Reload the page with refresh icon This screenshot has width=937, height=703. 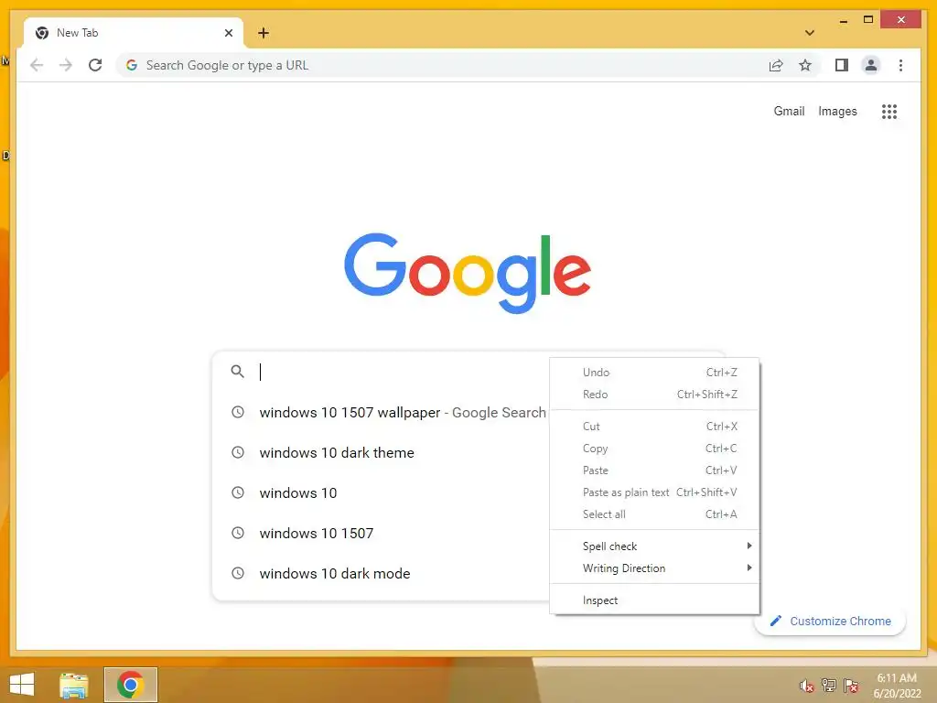point(95,65)
